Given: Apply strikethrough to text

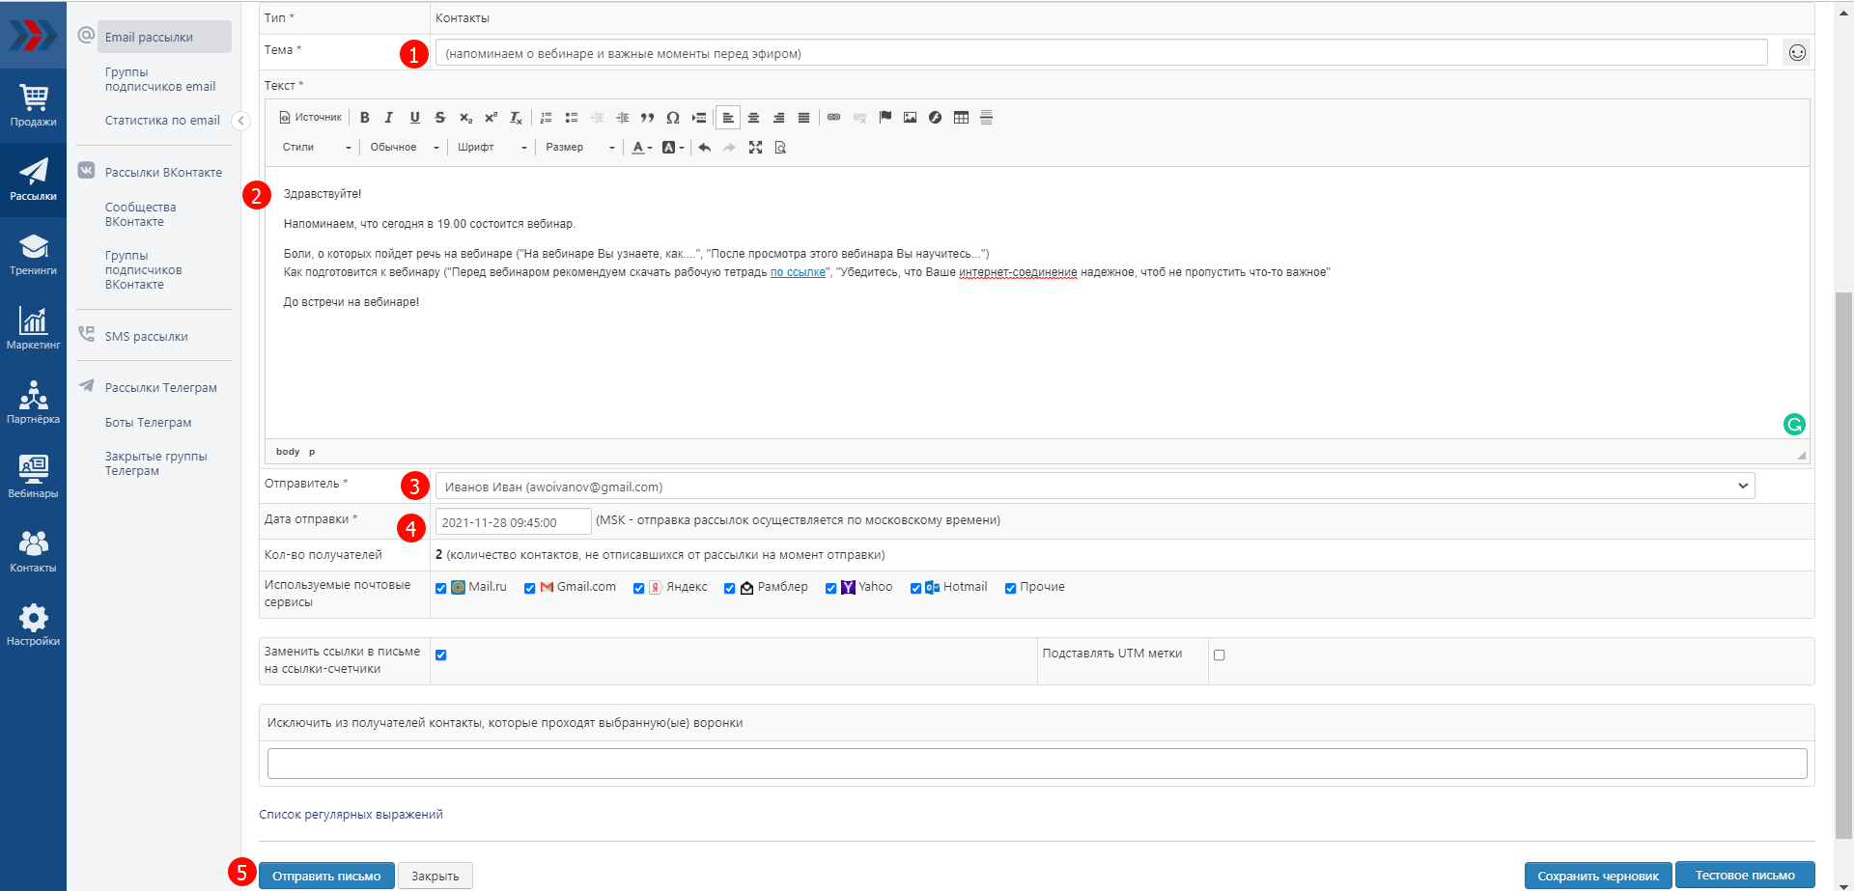Looking at the screenshot, I should [439, 118].
